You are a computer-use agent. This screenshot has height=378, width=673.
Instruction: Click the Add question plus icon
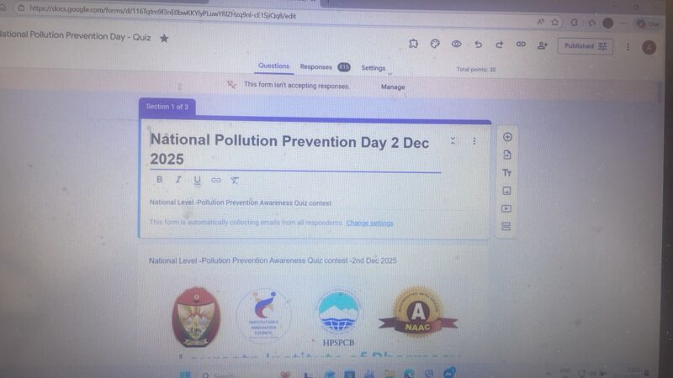[x=506, y=137]
